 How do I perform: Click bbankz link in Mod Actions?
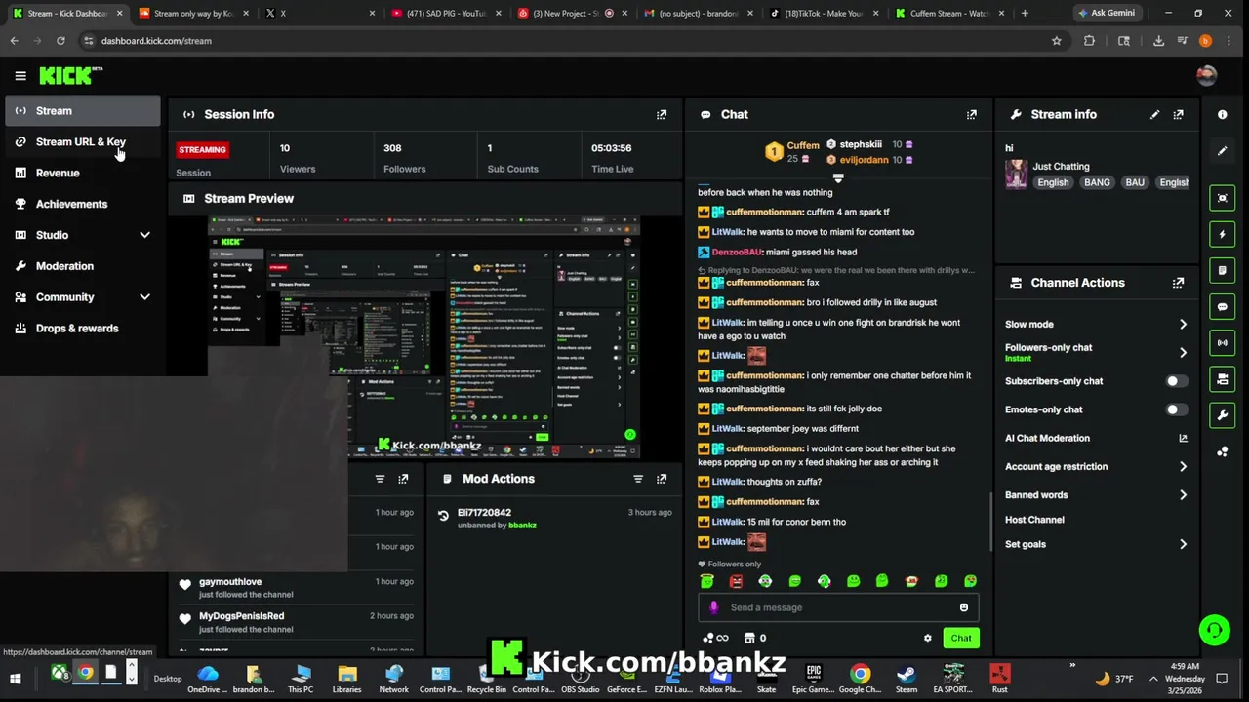(x=522, y=526)
